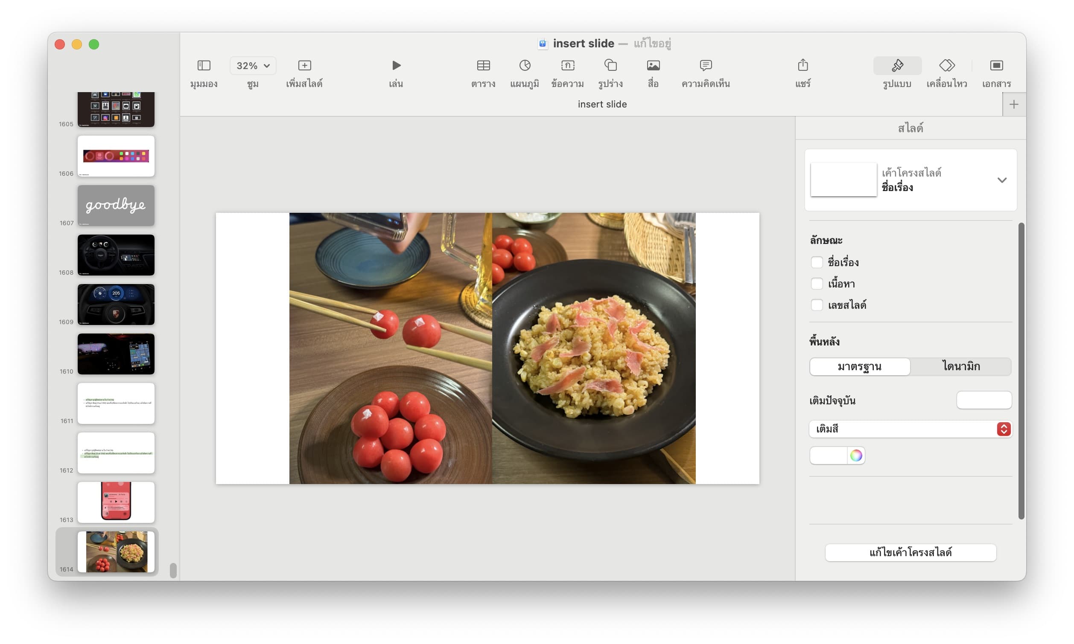1074x644 pixels.
Task: Open the 32% zoom dropdown
Action: [x=253, y=66]
